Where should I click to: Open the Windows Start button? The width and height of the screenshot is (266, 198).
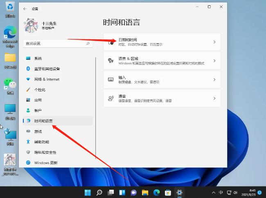[x=88, y=193]
